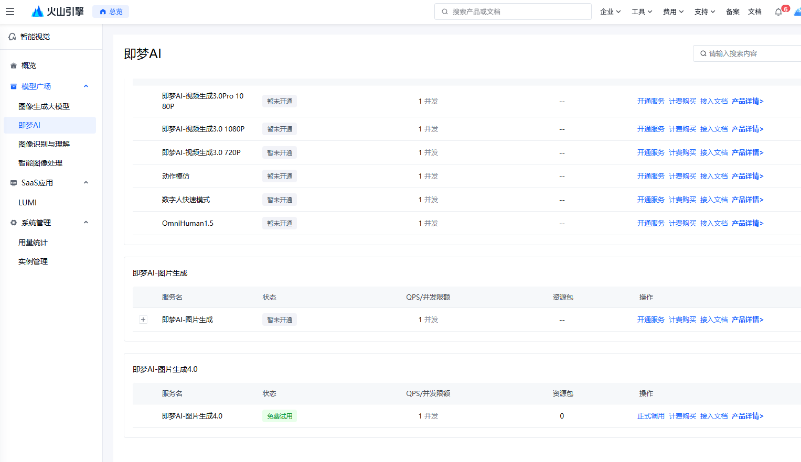The height and width of the screenshot is (462, 801).
Task: Click the home icon in 总览 button
Action: [103, 12]
